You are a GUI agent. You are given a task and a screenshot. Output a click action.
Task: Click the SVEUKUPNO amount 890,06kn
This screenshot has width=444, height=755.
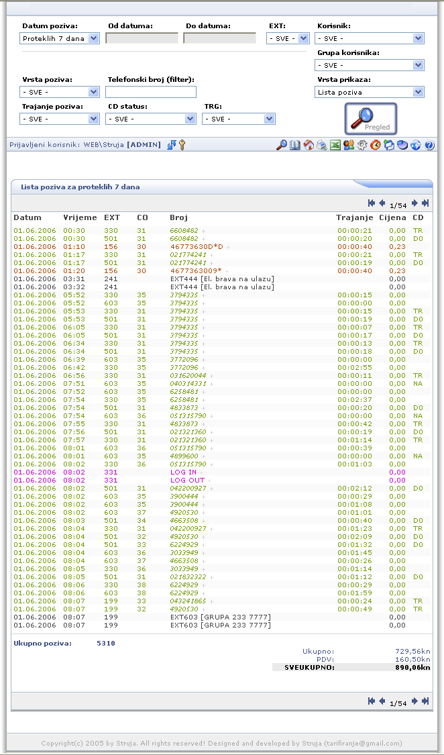coord(412,667)
